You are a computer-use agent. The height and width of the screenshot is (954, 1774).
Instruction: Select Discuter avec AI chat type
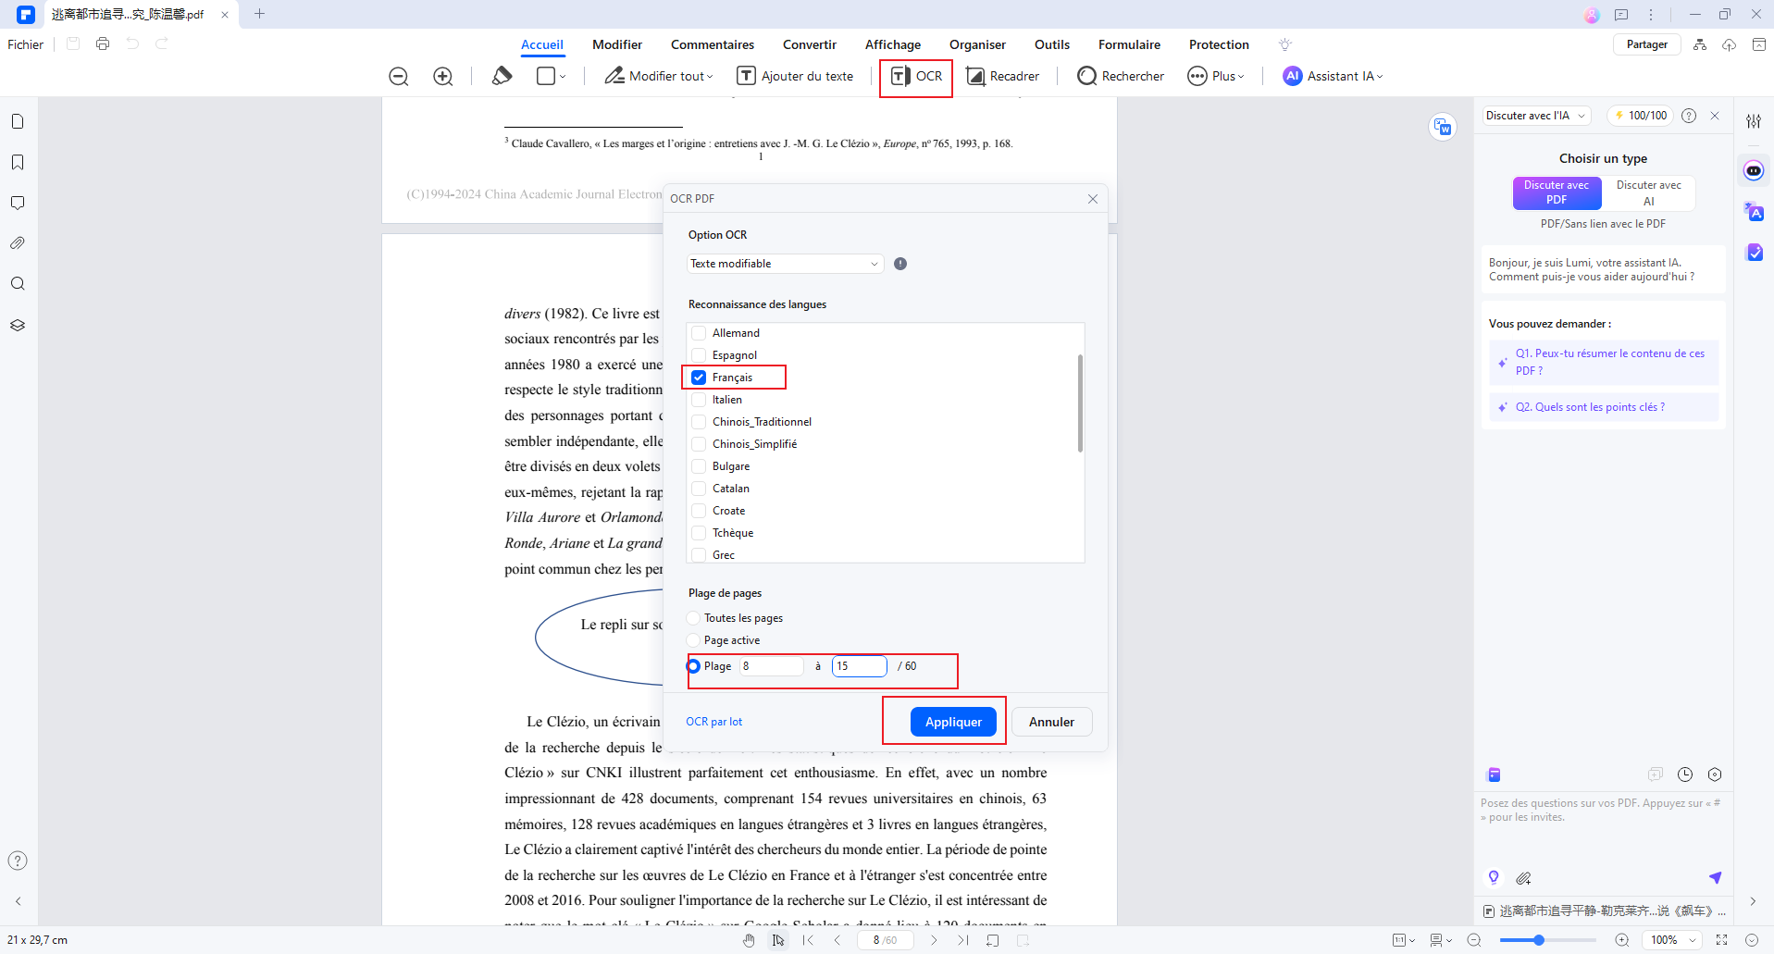(1649, 193)
